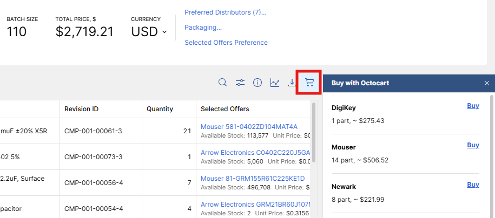Open the filter settings sliders icon
The width and height of the screenshot is (495, 218).
click(x=240, y=83)
